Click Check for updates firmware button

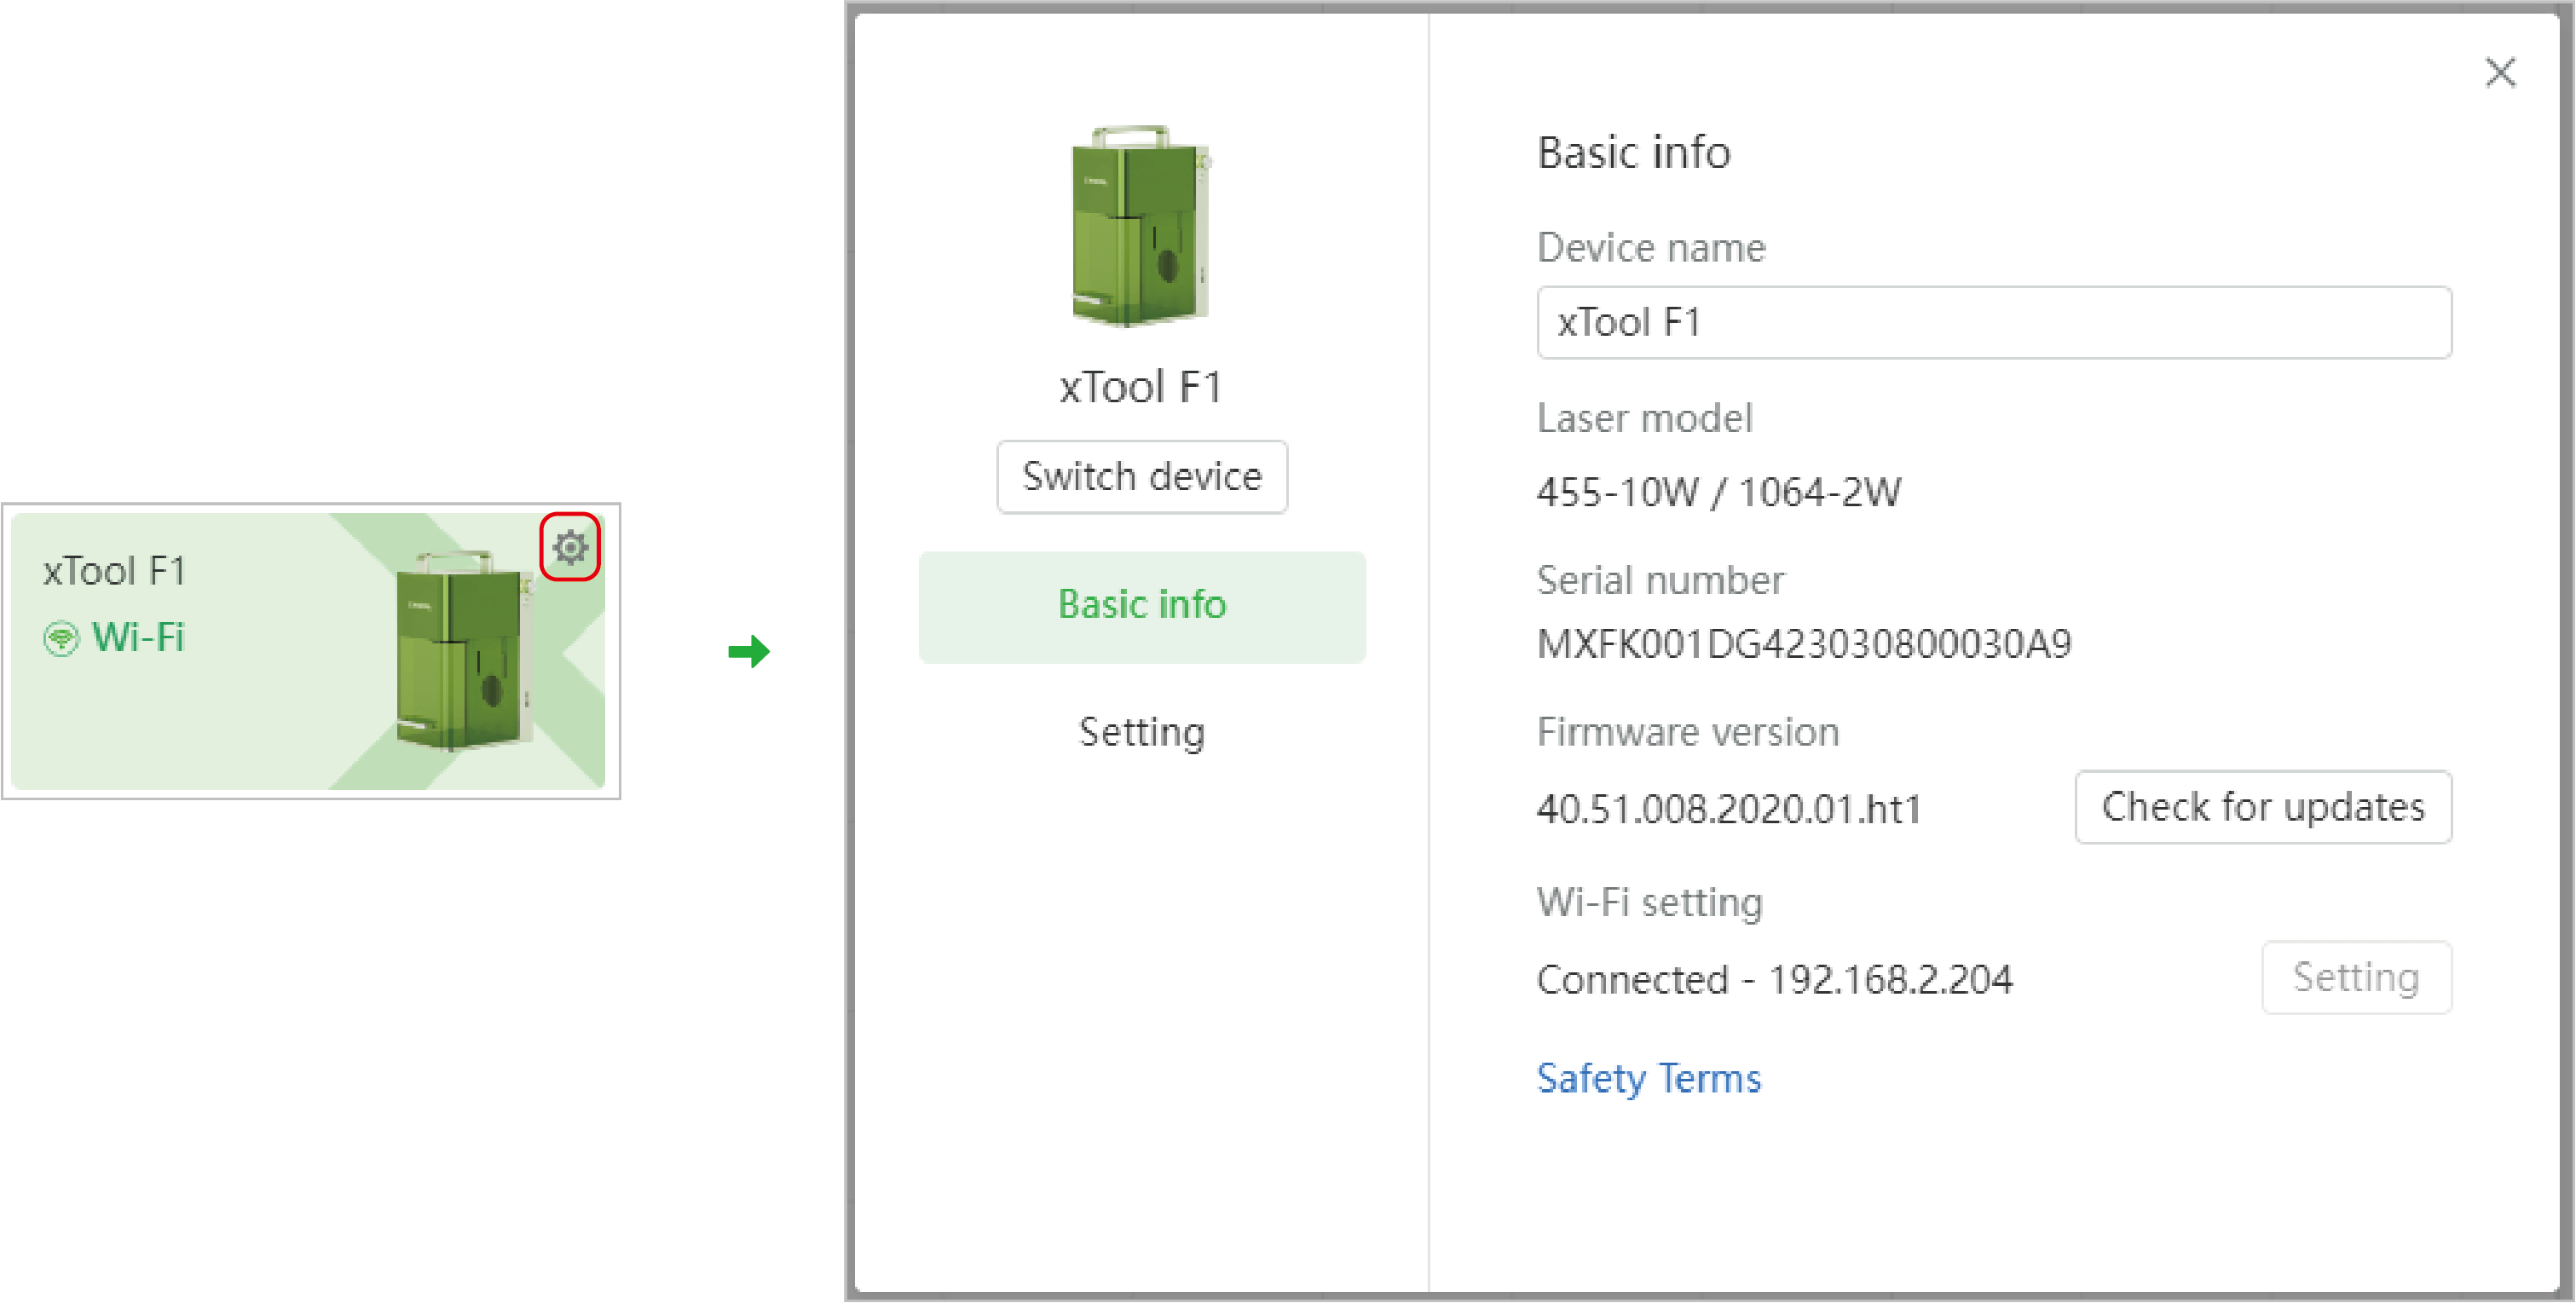click(x=2265, y=808)
